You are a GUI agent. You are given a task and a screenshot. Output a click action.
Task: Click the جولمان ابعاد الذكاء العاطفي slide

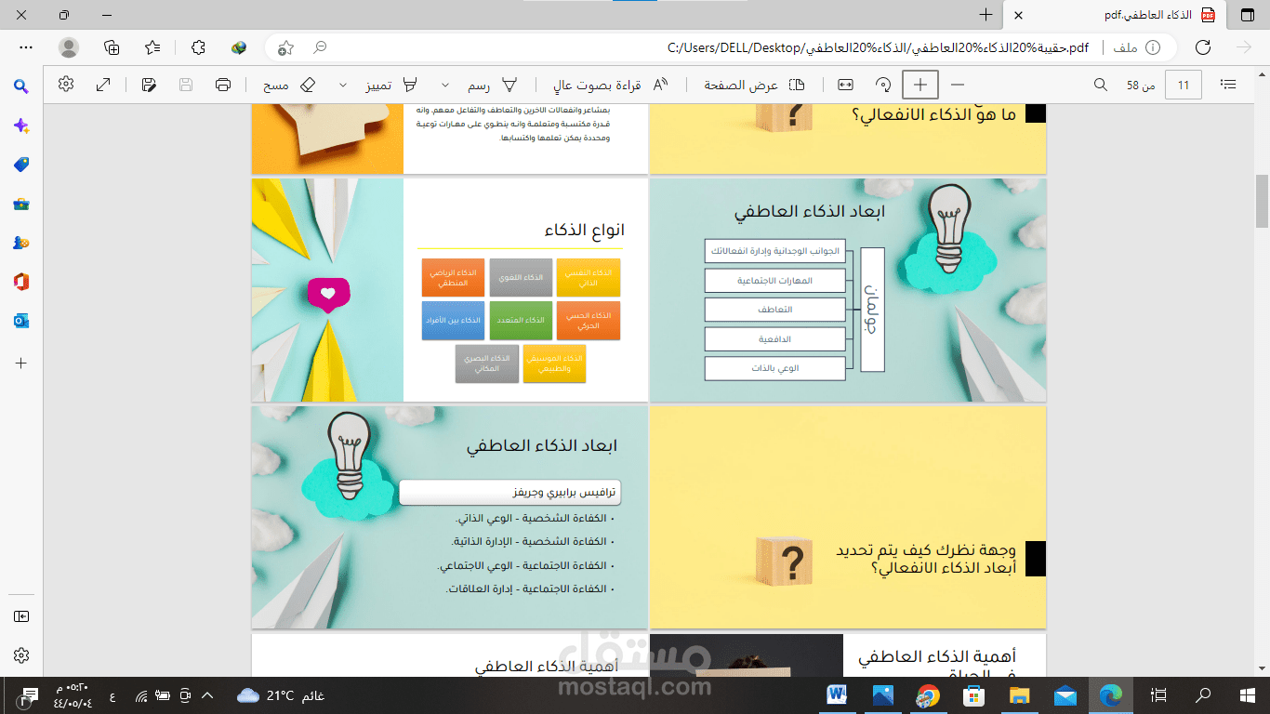click(848, 290)
